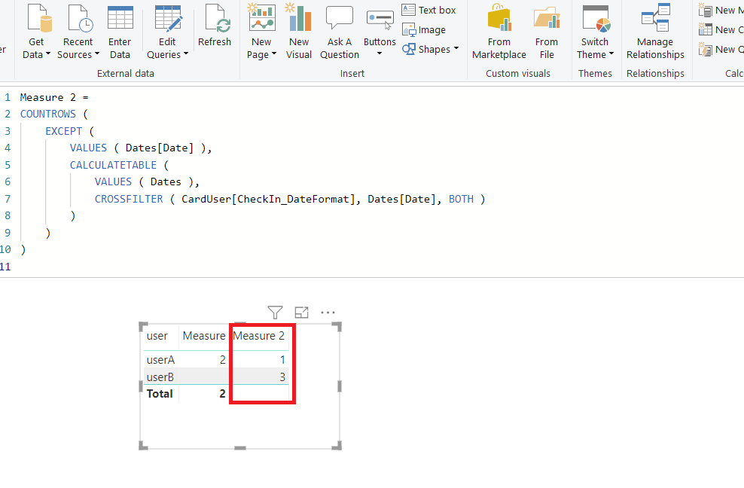Open the Shapes dropdown menu

456,49
